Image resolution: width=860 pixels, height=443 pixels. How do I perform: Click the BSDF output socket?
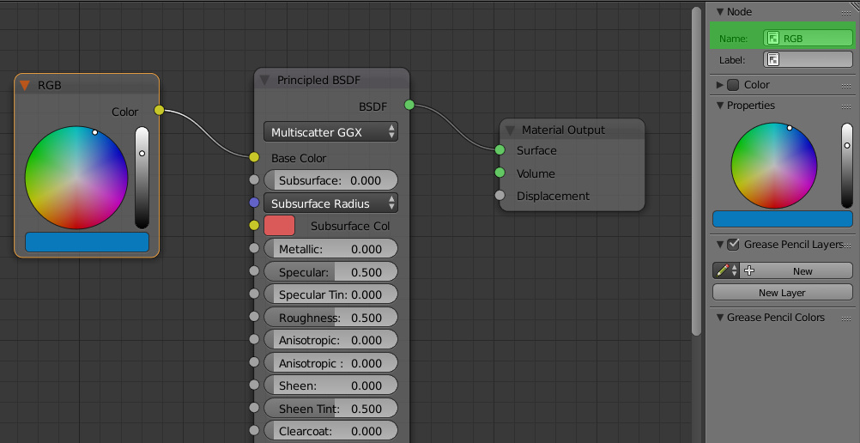coord(409,105)
